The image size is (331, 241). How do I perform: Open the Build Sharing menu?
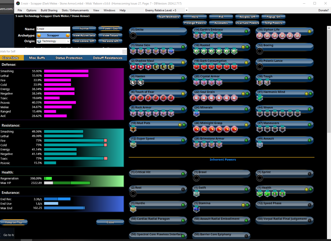tap(49, 11)
